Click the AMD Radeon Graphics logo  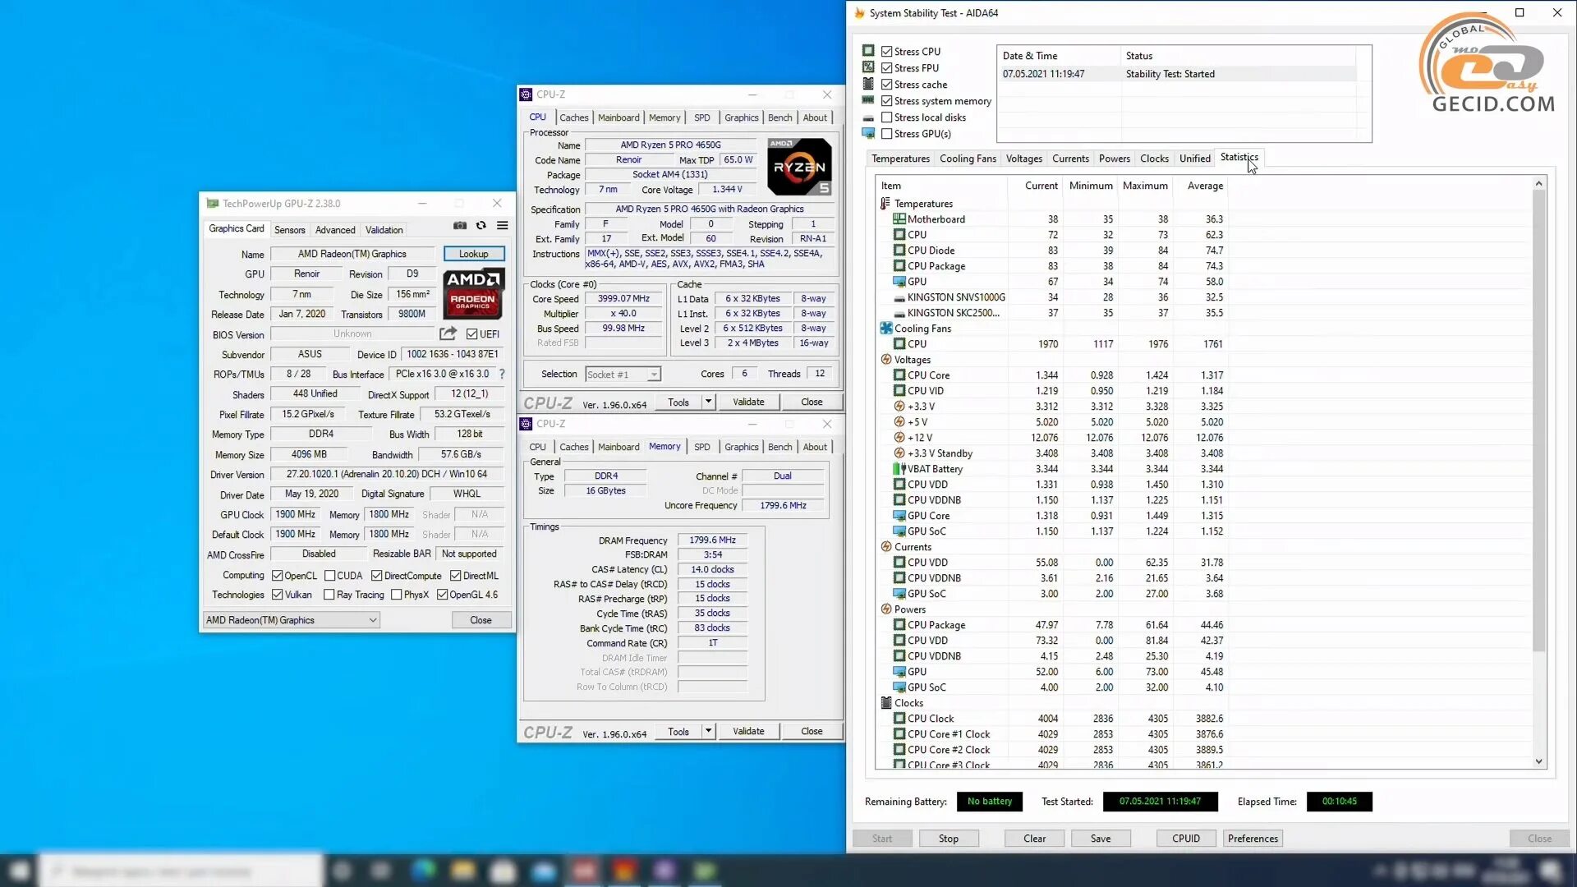[473, 293]
